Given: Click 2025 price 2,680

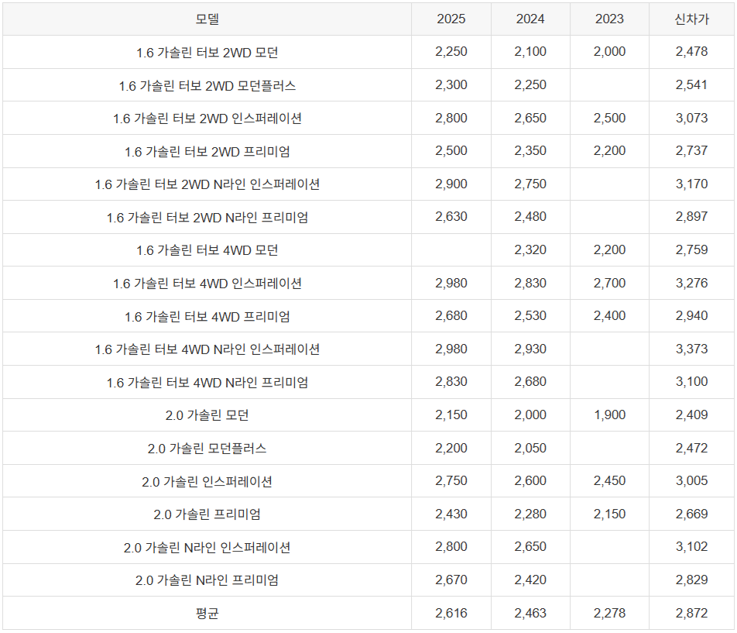Looking at the screenshot, I should click(451, 315).
